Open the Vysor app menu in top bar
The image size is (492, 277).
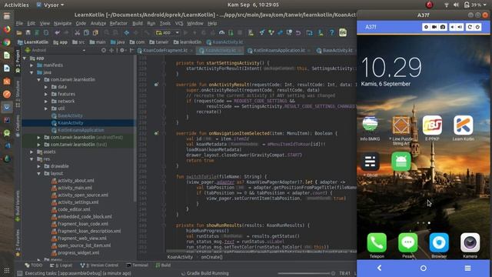click(x=51, y=5)
